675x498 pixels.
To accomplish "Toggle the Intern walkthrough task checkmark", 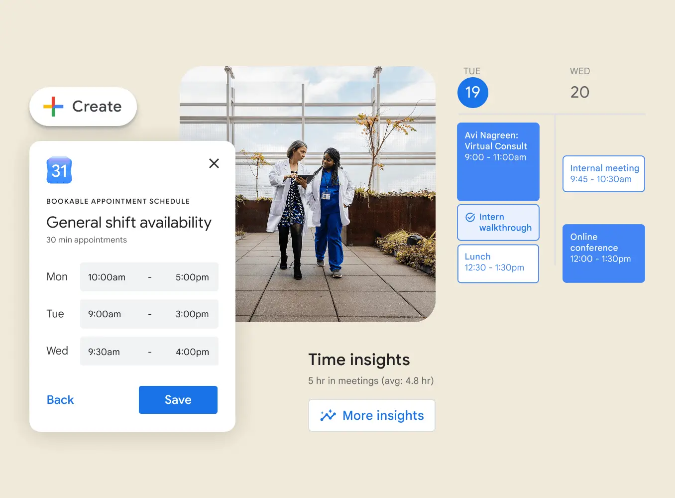I will point(470,217).
